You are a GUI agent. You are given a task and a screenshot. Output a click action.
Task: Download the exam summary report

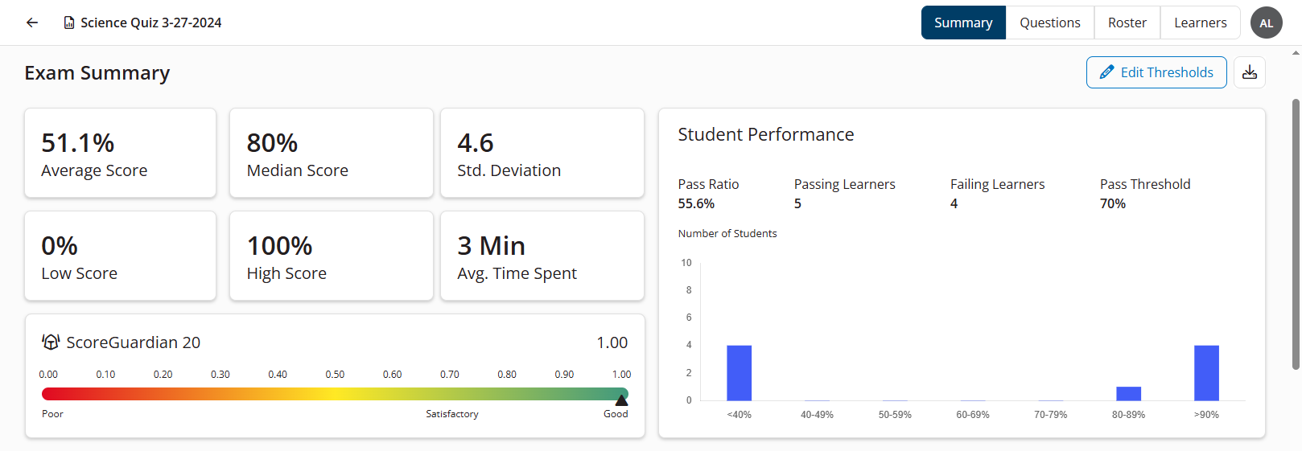1250,72
